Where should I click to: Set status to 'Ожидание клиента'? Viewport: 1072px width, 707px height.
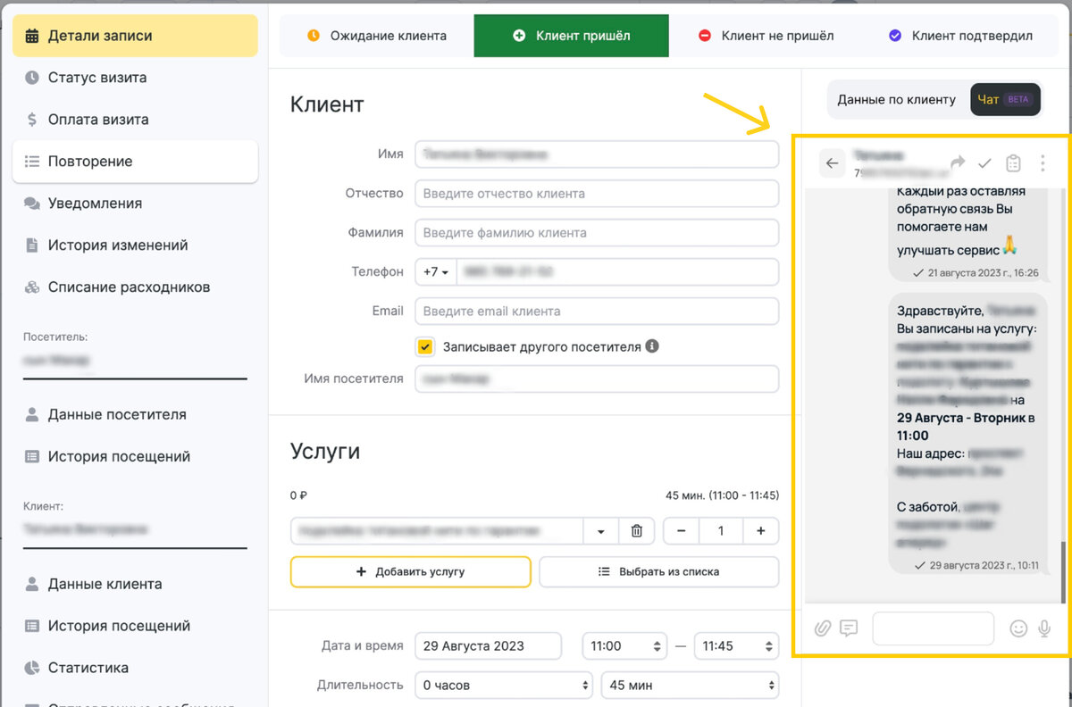tap(373, 36)
